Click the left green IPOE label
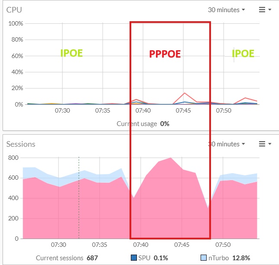 (x=71, y=53)
